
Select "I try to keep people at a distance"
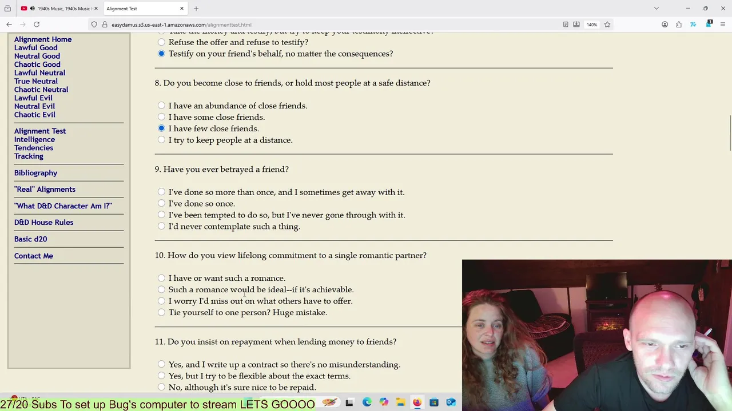click(161, 140)
